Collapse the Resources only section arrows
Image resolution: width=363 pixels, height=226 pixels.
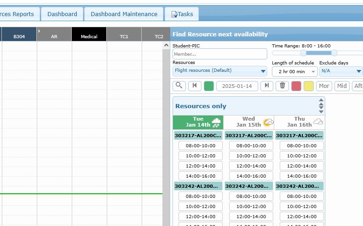(x=321, y=106)
